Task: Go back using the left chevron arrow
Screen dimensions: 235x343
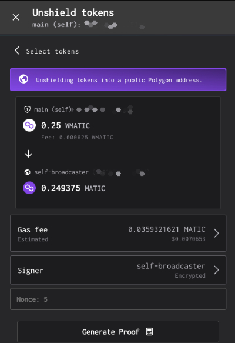Action: click(x=17, y=51)
